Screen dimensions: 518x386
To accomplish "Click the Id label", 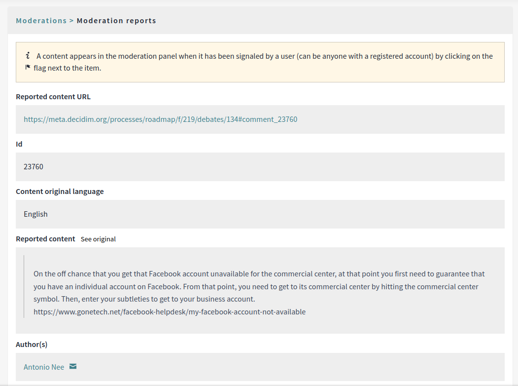I will coord(19,144).
